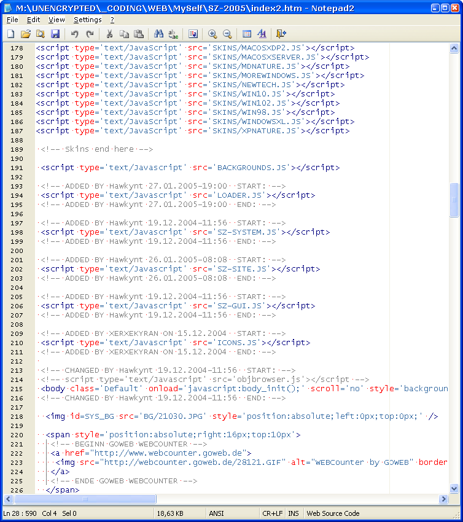Click the 'SKINS/MACOSXDP2.JS' script line

tap(195, 48)
